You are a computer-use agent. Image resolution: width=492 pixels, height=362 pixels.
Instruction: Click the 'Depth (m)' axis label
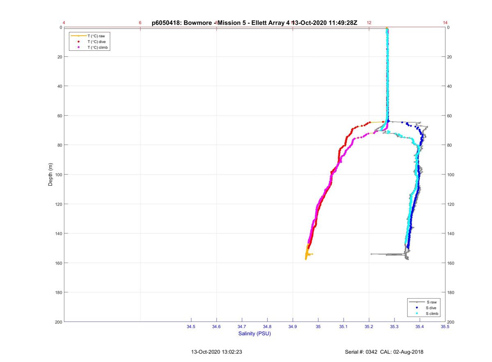[x=51, y=175]
